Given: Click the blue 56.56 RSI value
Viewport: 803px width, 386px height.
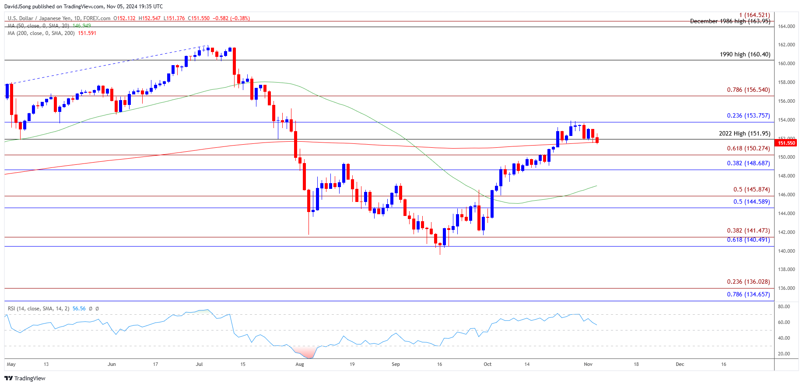Looking at the screenshot, I should pyautogui.click(x=79, y=309).
